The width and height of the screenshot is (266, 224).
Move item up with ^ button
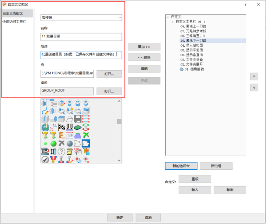(254, 76)
